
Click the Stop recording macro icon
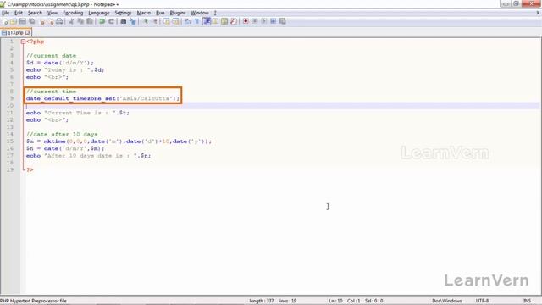coord(255,21)
